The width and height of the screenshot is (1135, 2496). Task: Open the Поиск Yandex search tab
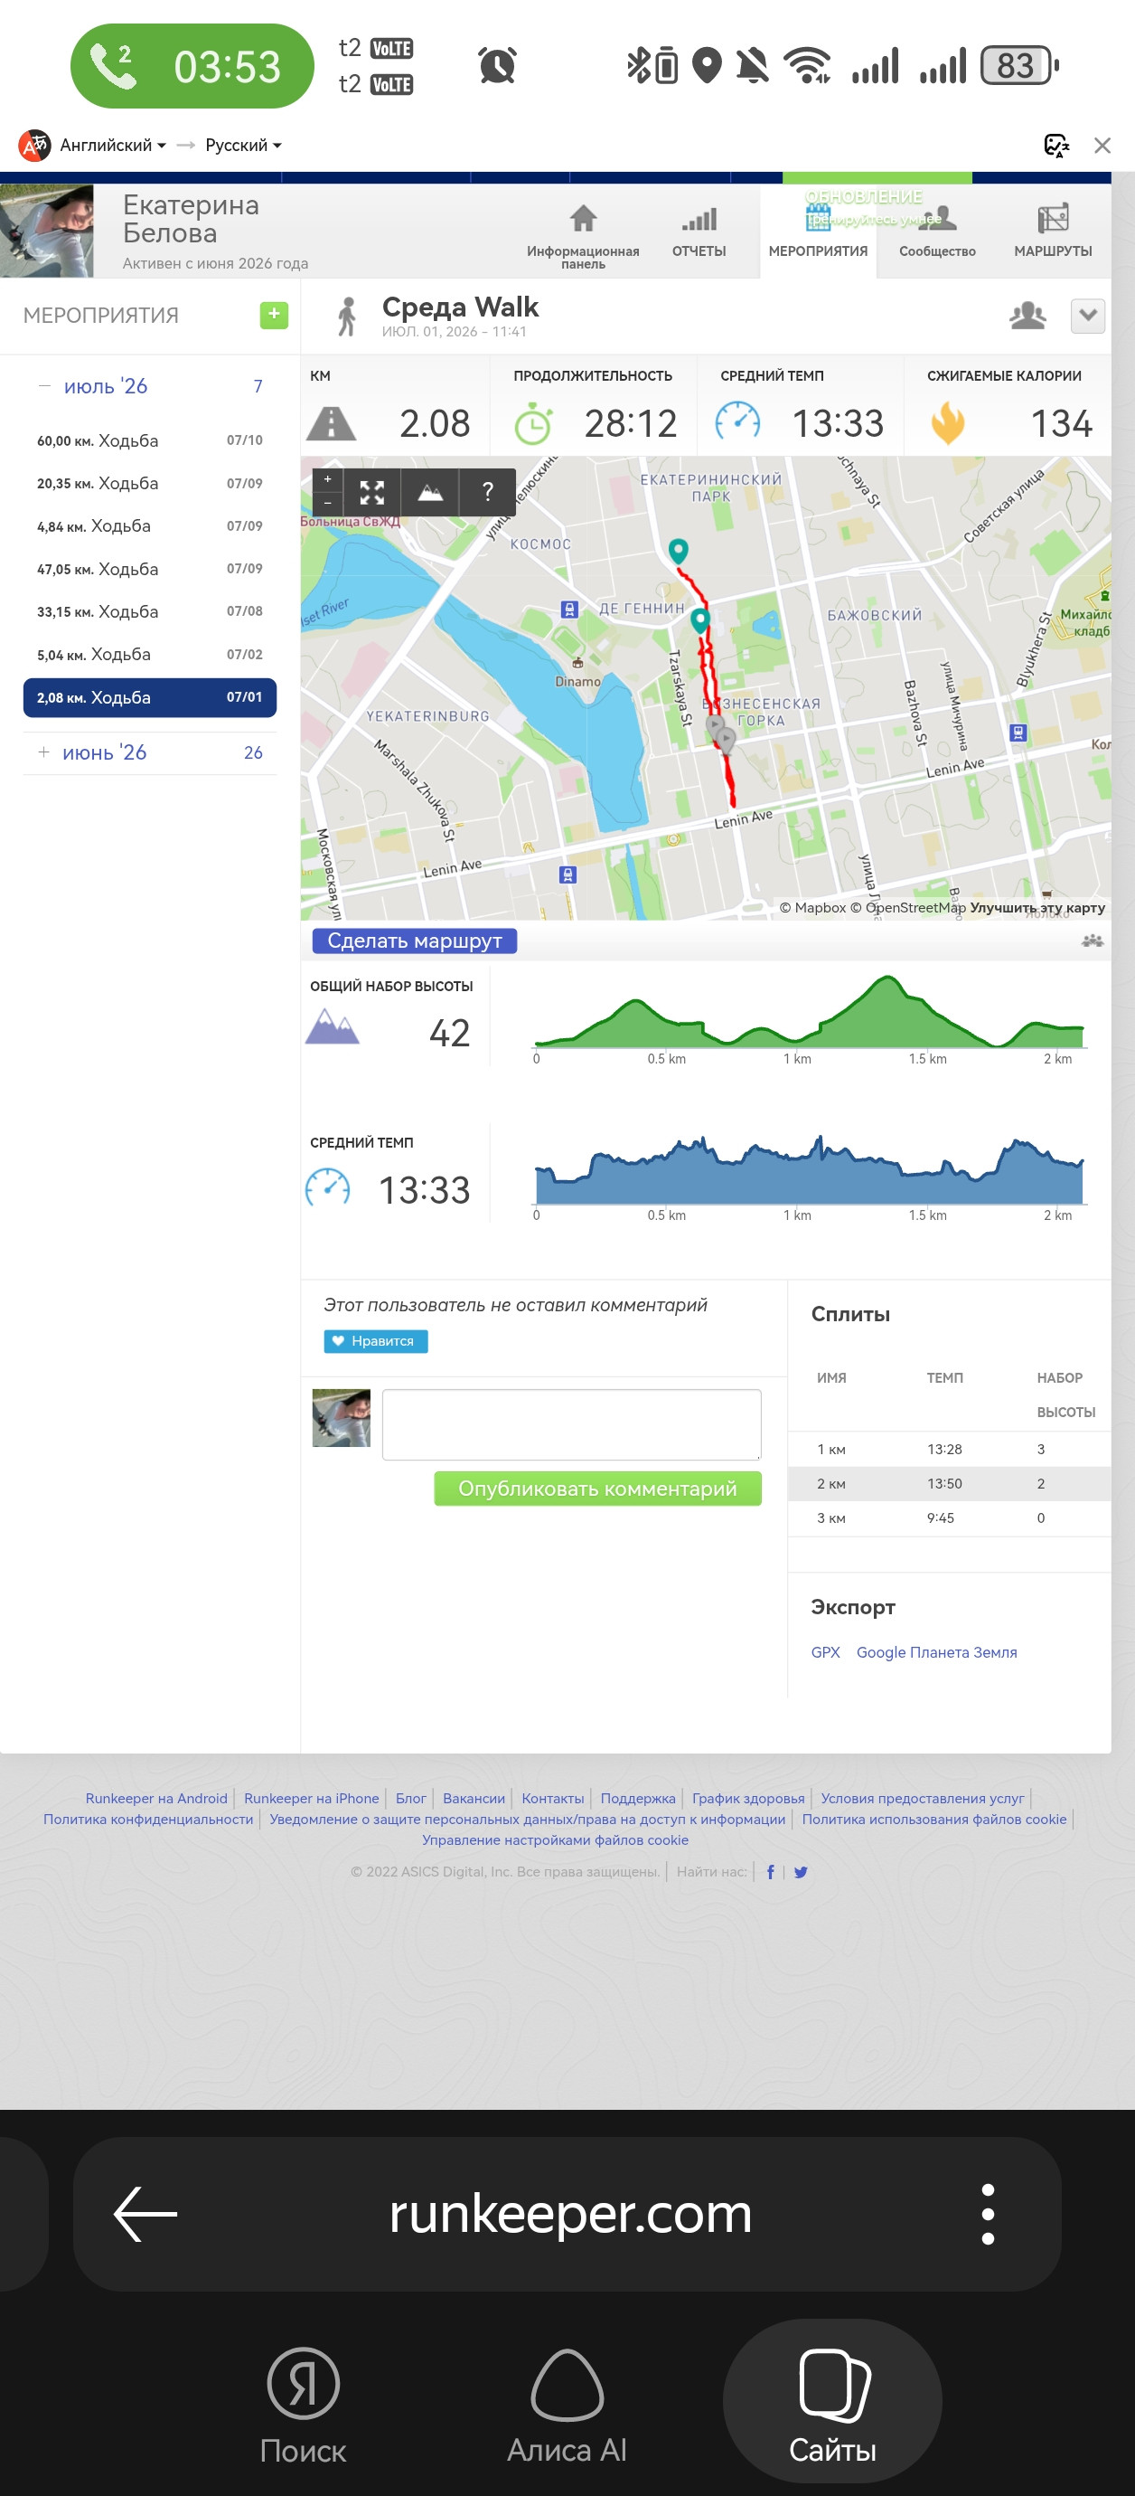pos(303,2405)
